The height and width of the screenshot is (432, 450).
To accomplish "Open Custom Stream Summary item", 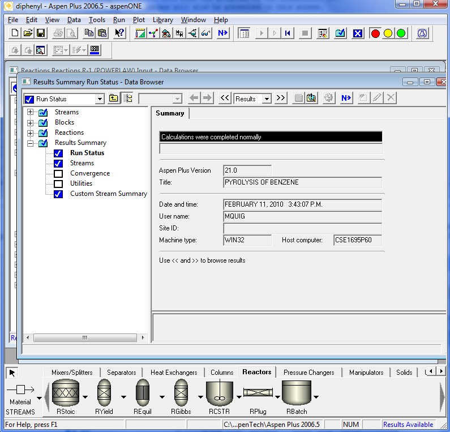I will [x=108, y=194].
